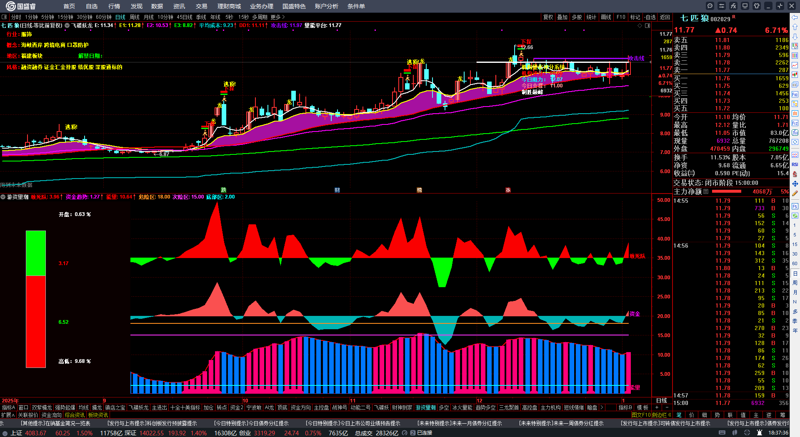Click the Fiz sidebar icon
This screenshot has height=437, width=800.
[795, 123]
